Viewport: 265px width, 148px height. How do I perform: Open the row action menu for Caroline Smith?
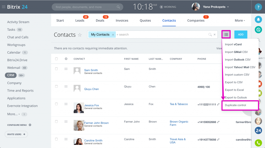66,139
